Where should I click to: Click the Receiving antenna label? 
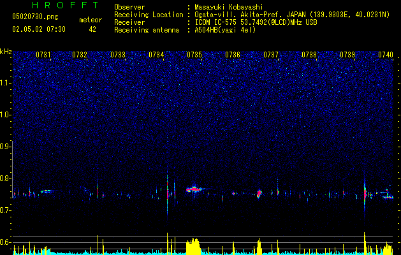tap(147, 30)
